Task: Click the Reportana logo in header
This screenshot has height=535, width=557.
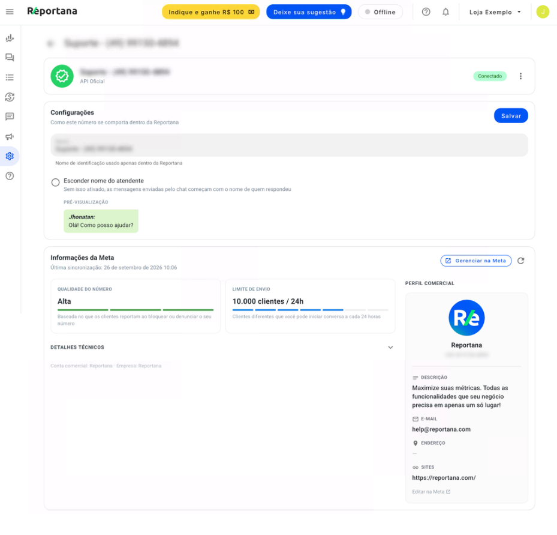Action: tap(52, 11)
